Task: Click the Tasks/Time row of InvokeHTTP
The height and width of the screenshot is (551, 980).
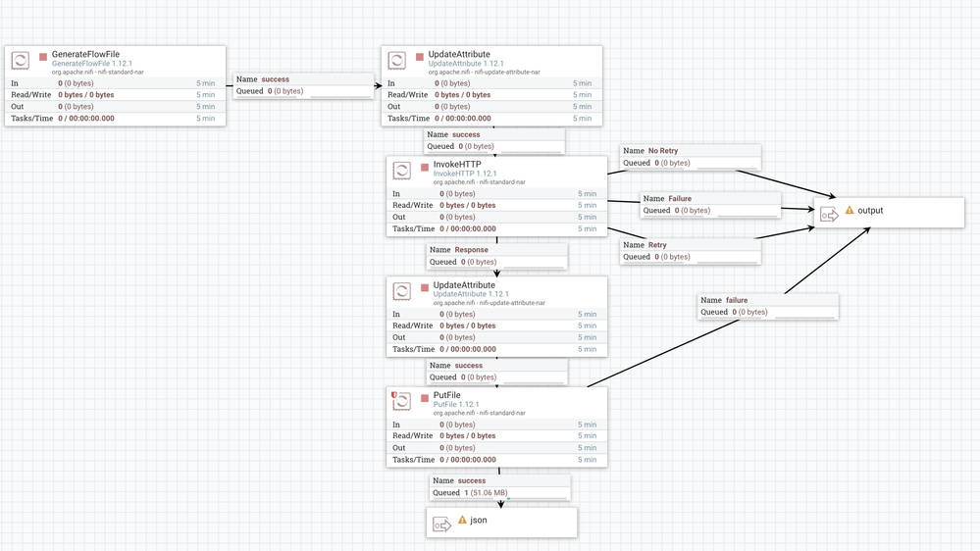Action: click(497, 229)
